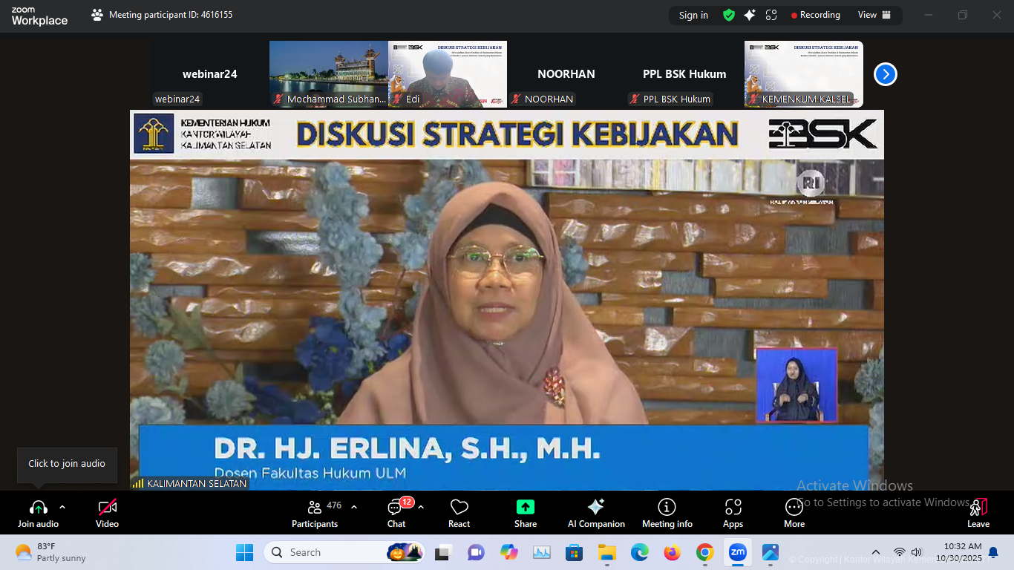1014x570 pixels.
Task: Show Meeting info details
Action: [667, 512]
